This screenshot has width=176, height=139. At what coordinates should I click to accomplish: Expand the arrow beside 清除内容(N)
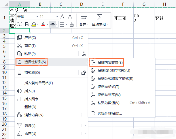[85, 115]
